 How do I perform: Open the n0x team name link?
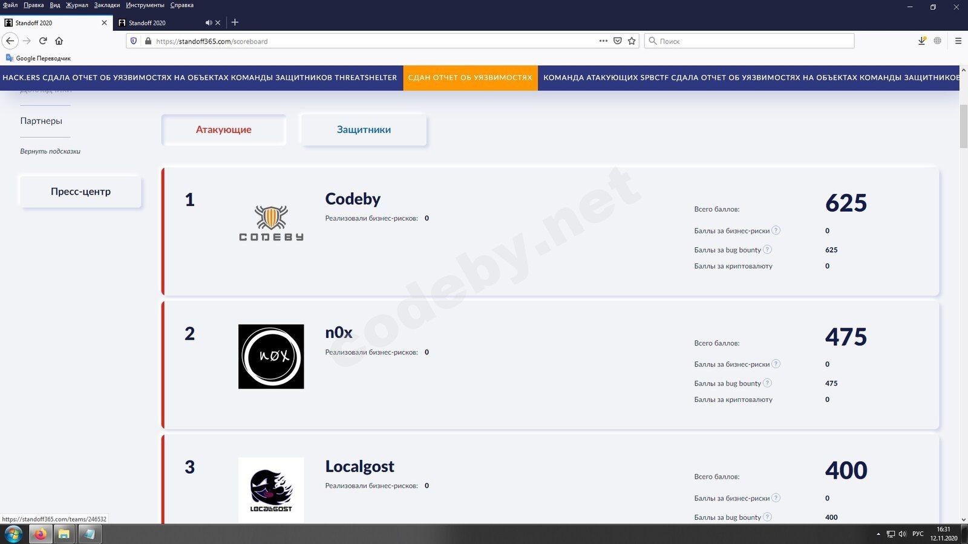tap(339, 332)
